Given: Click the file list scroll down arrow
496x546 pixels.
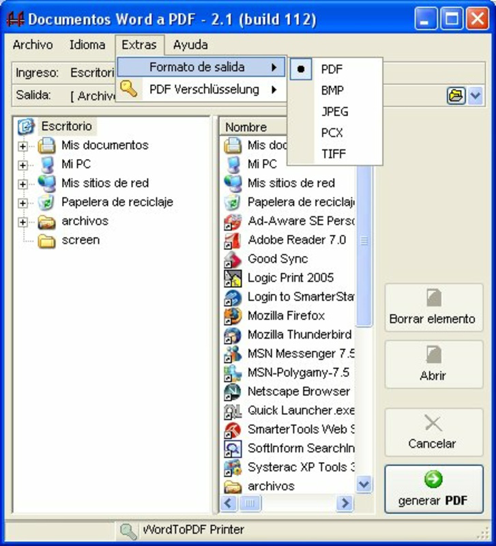Looking at the screenshot, I should tap(364, 485).
